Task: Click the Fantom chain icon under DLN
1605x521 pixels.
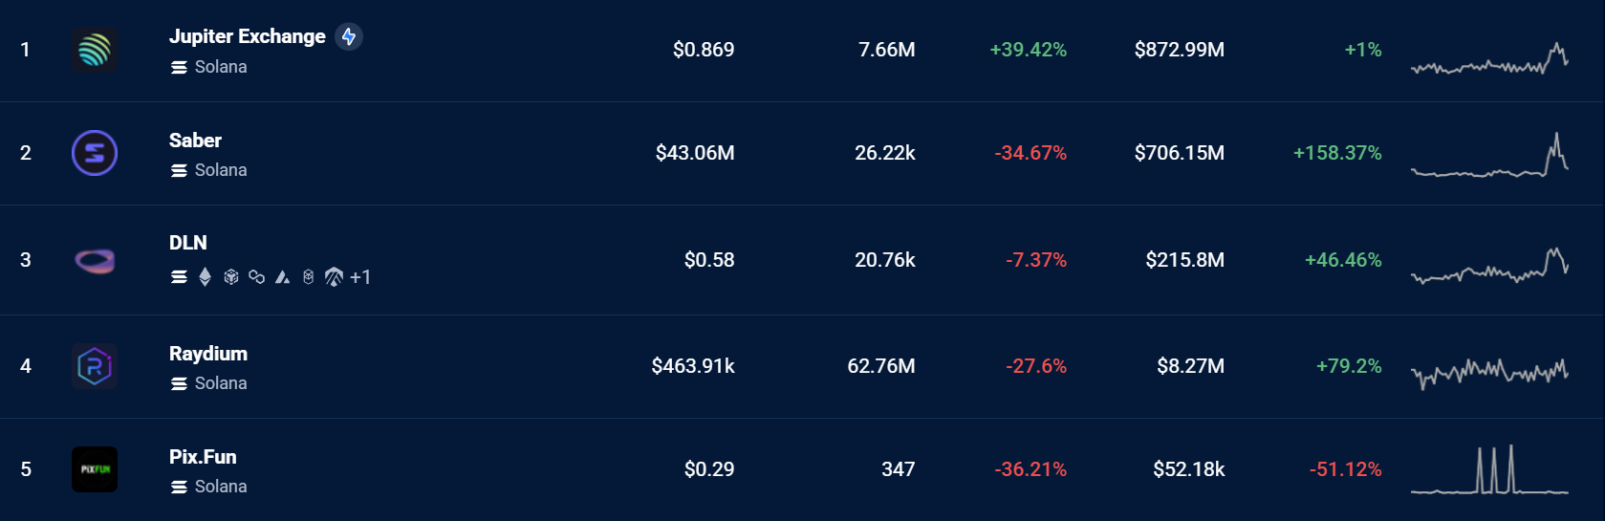Action: coord(308,277)
